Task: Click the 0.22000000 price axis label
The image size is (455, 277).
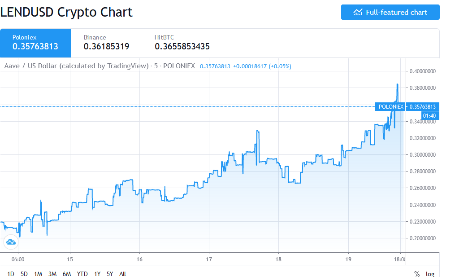Action: pyautogui.click(x=422, y=221)
